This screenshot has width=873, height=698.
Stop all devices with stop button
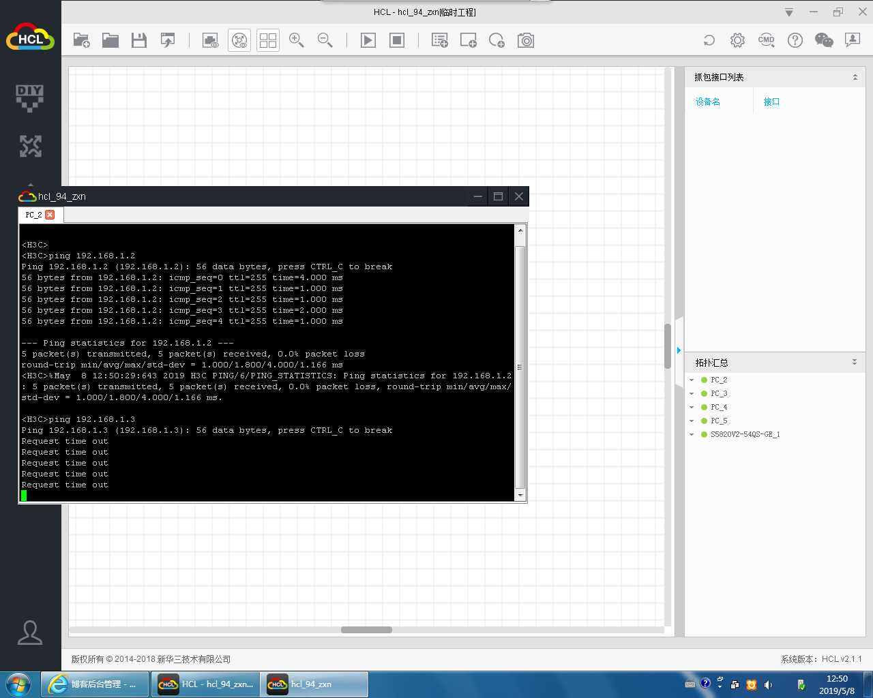tap(397, 41)
